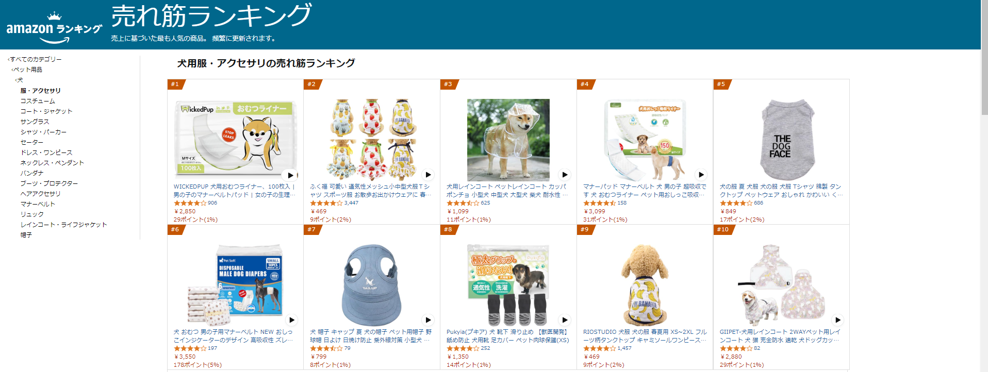Play video on the #3 dog raincoat
The image size is (988, 372).
click(565, 175)
